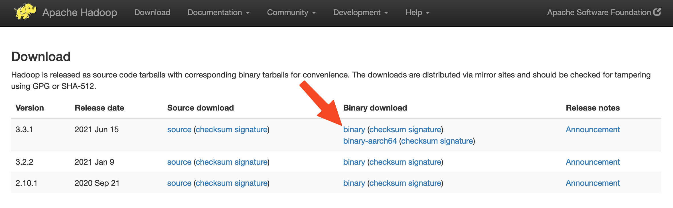Open the Apache Hadoop home link

tap(80, 13)
